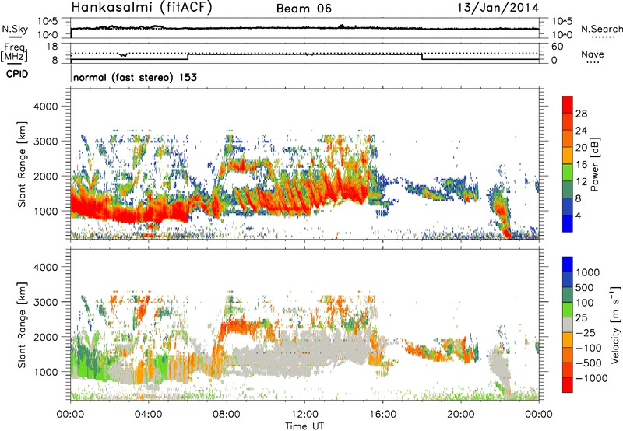Click the Time UT axis label
This screenshot has width=623, height=431.
tap(304, 426)
